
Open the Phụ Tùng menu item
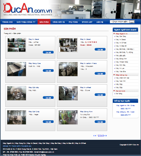[x=73, y=22]
